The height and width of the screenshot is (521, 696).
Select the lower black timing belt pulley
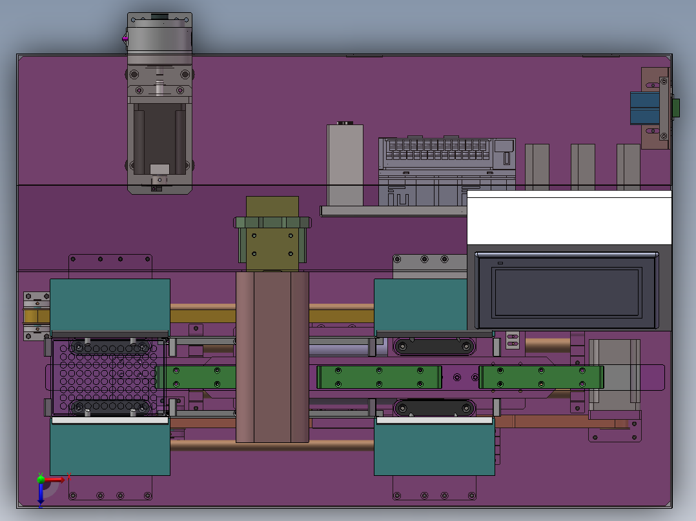[434, 408]
